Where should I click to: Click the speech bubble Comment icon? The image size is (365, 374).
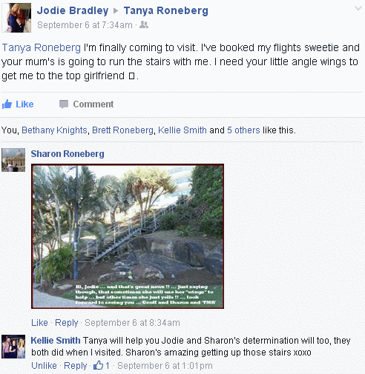64,104
